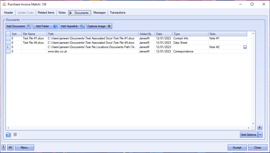Viewport: 270px width, 153px height.
Task: Go to the Transactions tab
Action: point(118,13)
